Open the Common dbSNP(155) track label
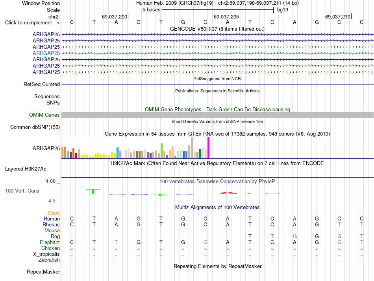Image resolution: width=374 pixels, height=281 pixels. (x=35, y=127)
